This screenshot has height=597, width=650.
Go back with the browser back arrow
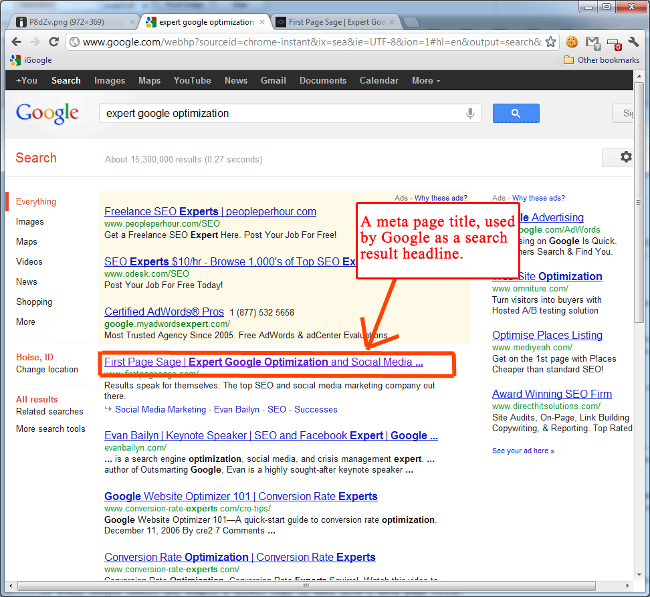pyautogui.click(x=17, y=42)
